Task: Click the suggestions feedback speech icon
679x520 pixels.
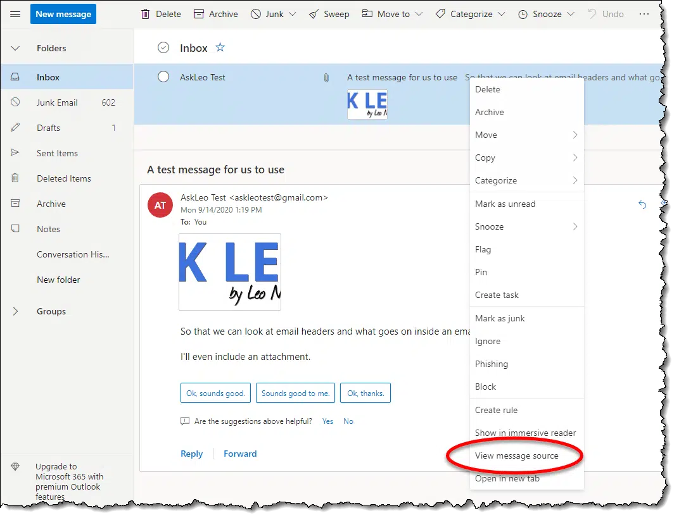Action: 185,421
